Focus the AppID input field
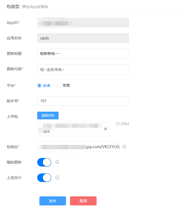Screen dimensions: 190x219 click(x=83, y=23)
